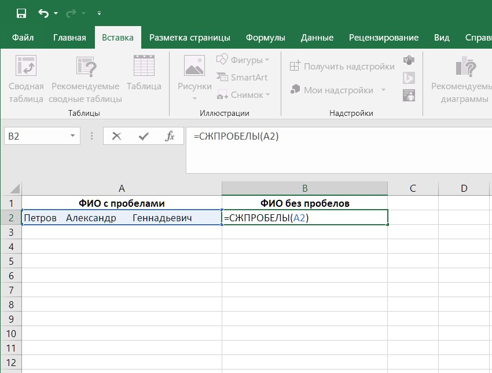
Task: Click the Рисунки picture icon
Action: (x=194, y=66)
